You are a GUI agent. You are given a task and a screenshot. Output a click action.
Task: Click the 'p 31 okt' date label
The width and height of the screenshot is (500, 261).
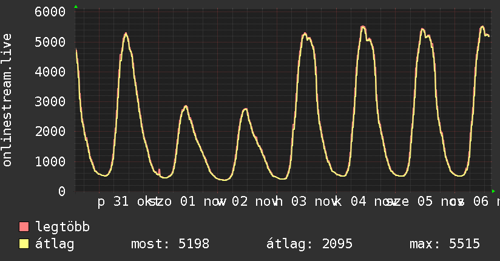[x=128, y=202]
